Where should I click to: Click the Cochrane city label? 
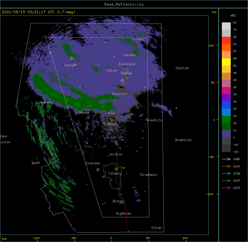[93, 163]
